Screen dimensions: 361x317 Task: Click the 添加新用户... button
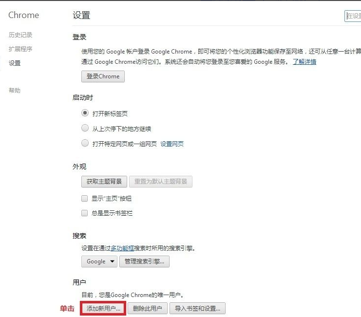pyautogui.click(x=103, y=309)
